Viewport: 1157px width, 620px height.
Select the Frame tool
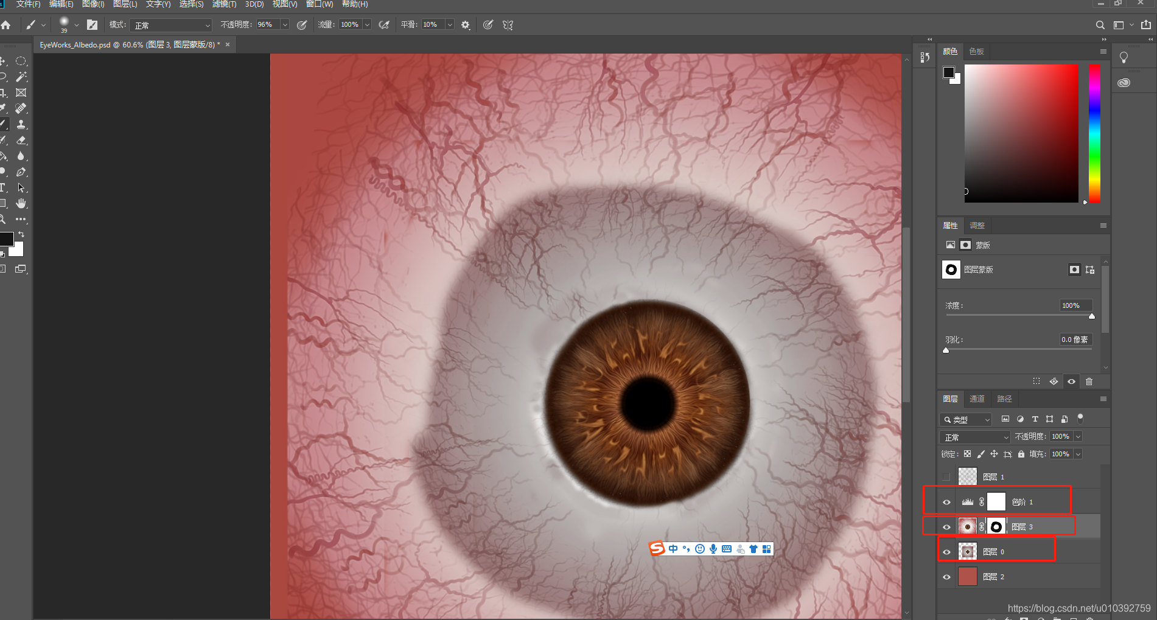point(21,92)
